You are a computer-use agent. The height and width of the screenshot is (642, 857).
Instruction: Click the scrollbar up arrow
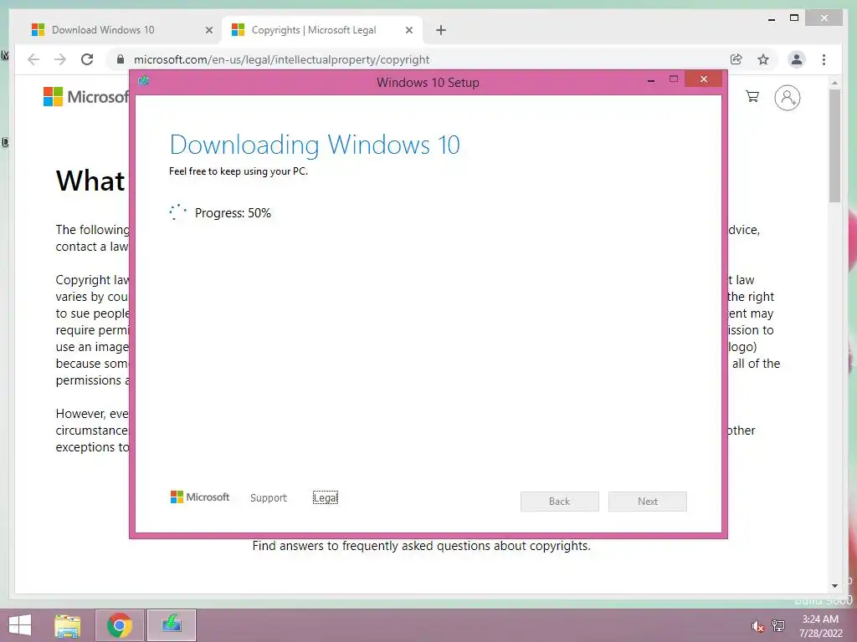pyautogui.click(x=834, y=83)
